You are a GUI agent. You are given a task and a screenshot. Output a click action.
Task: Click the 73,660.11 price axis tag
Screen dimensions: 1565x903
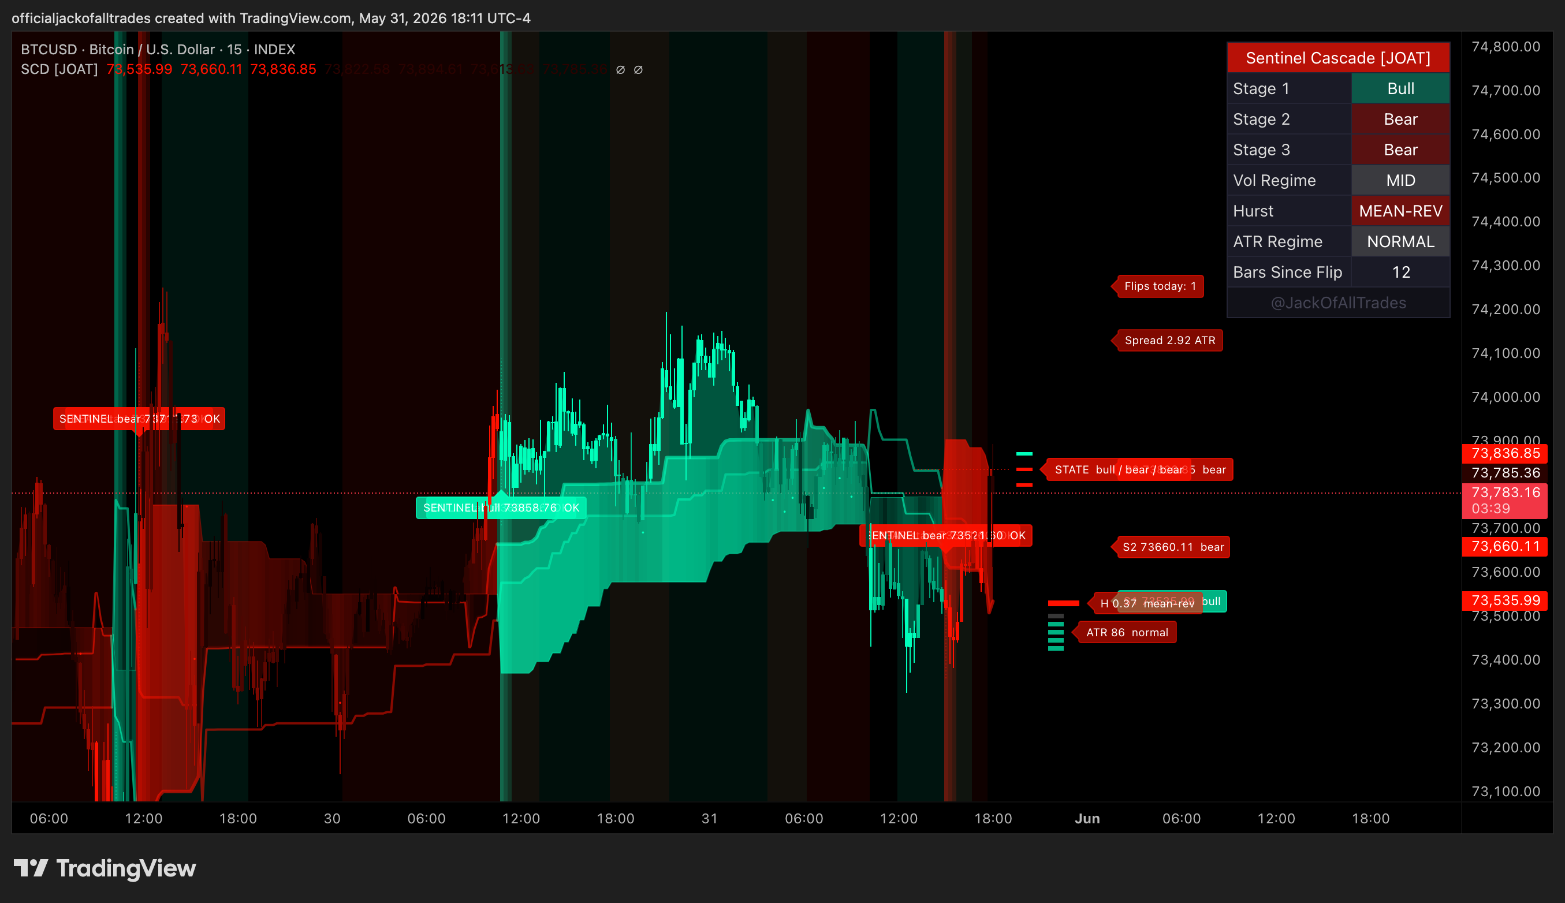coord(1504,546)
